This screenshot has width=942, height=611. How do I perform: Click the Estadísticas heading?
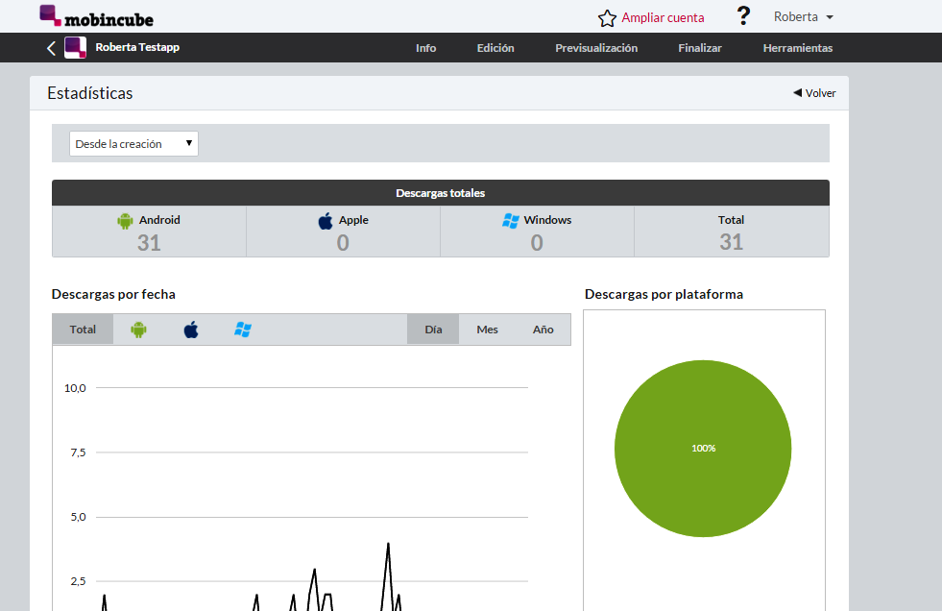pyautogui.click(x=90, y=93)
